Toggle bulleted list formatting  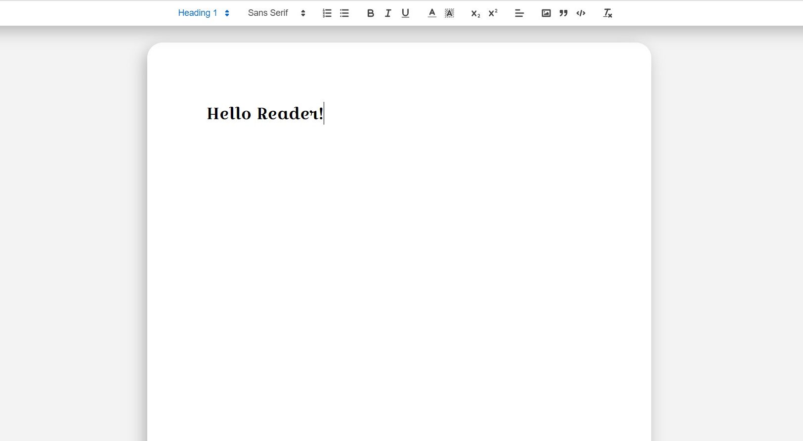point(344,13)
